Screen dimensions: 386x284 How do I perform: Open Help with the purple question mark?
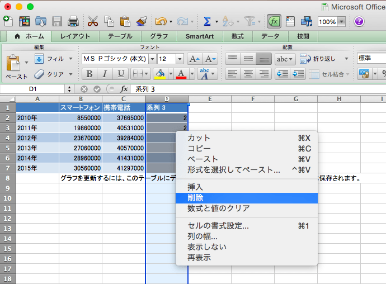359,21
